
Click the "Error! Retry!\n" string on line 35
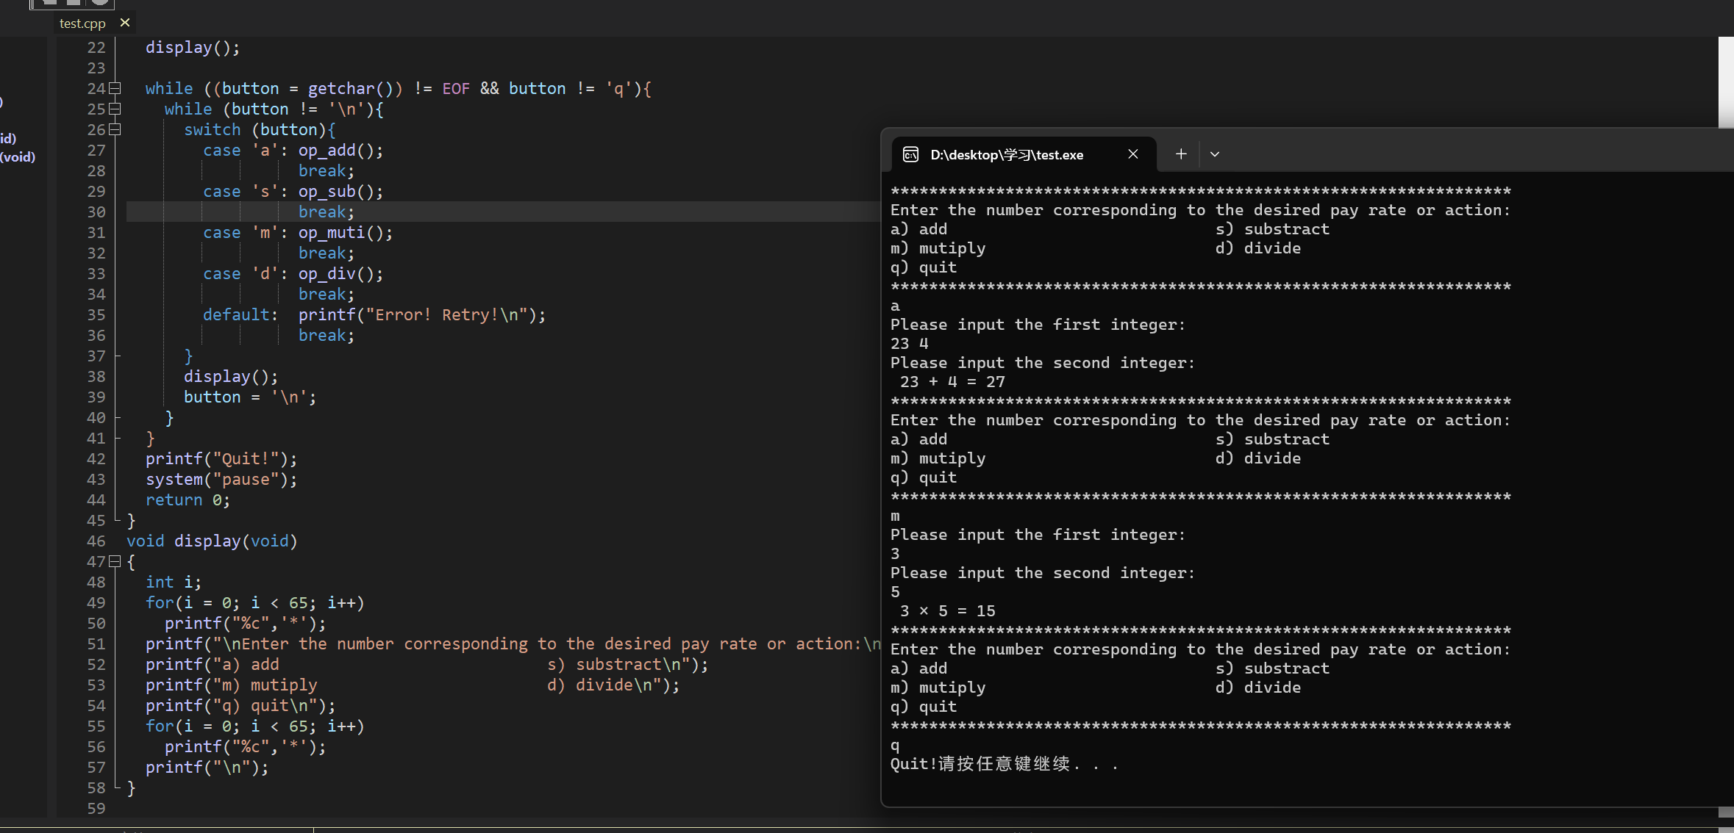coord(446,315)
